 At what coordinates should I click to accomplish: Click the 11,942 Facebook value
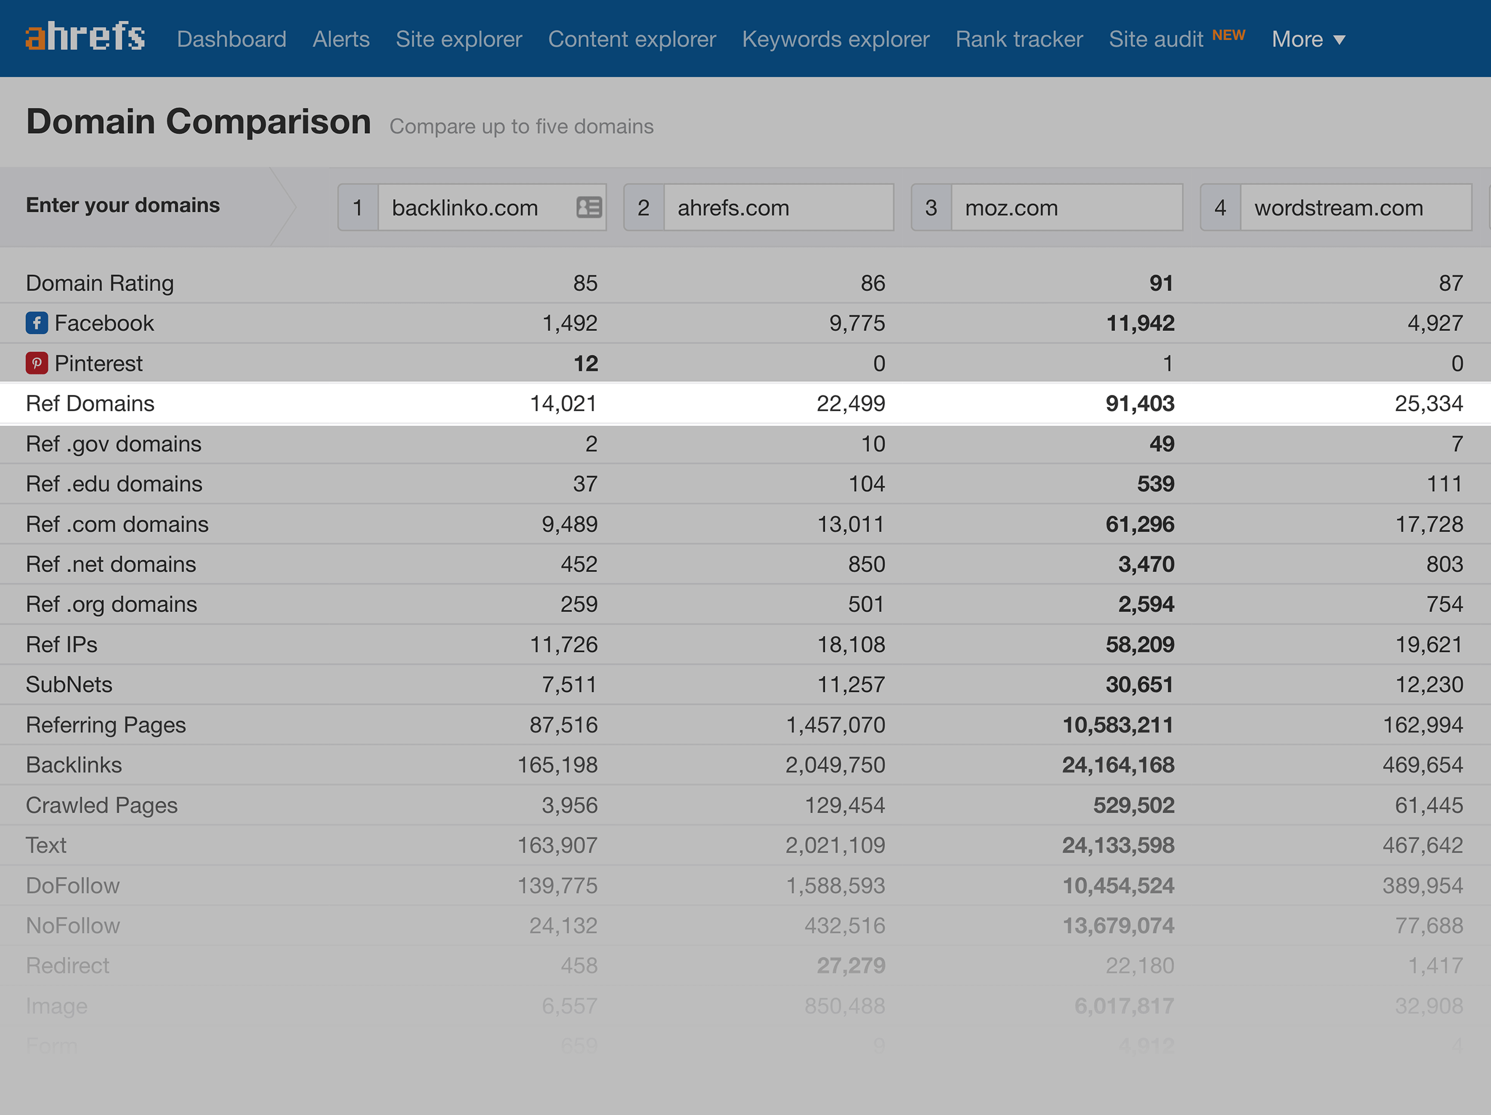tap(1140, 323)
